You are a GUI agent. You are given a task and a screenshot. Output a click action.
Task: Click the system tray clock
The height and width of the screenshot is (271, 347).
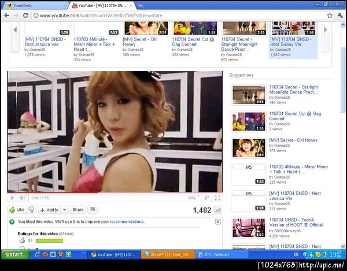coord(335,254)
